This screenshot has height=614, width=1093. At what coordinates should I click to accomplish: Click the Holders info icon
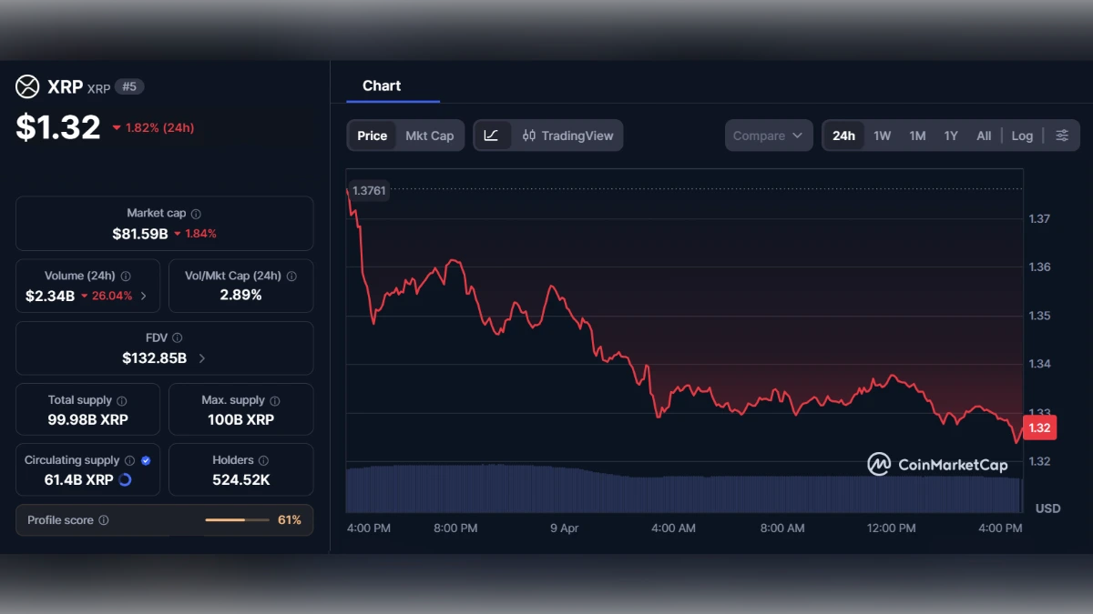click(x=264, y=459)
